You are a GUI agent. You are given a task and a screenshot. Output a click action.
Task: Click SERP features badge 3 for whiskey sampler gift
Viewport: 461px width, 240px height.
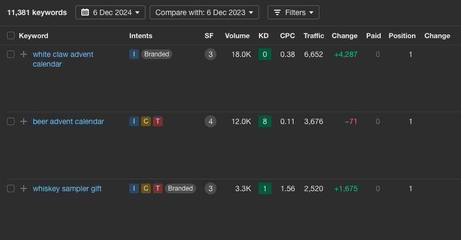pyautogui.click(x=211, y=188)
